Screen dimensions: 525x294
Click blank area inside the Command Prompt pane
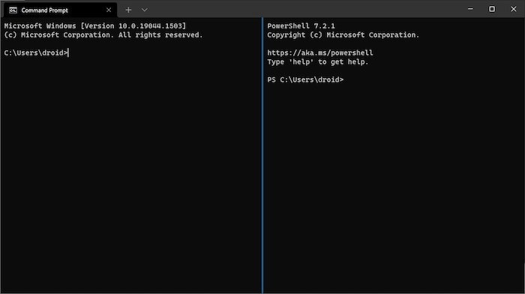130,174
